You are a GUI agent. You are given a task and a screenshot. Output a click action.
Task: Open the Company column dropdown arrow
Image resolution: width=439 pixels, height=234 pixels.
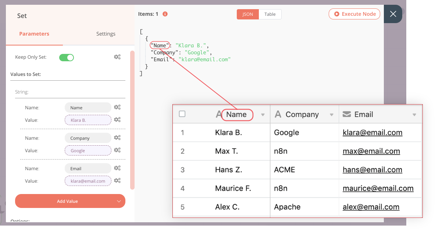tap(332, 115)
